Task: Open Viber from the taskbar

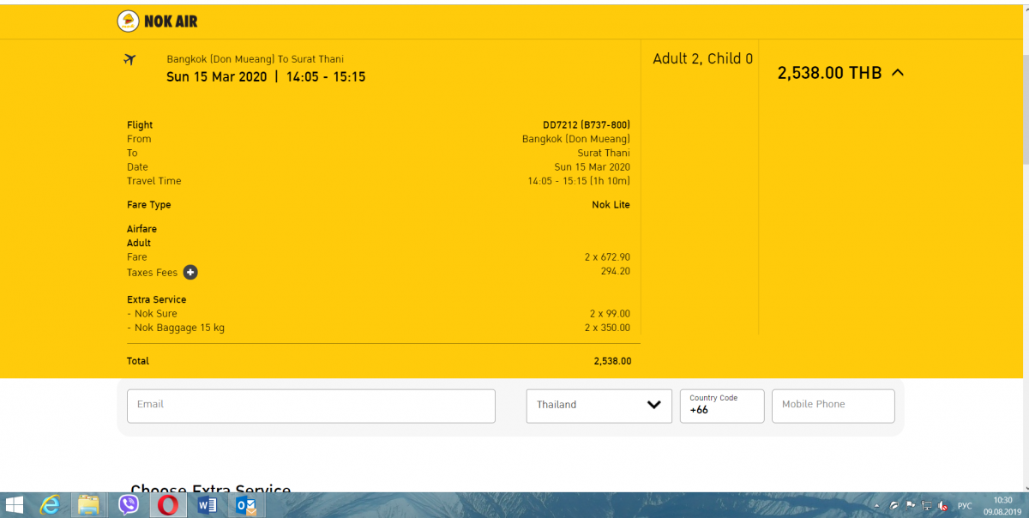Action: coord(129,505)
